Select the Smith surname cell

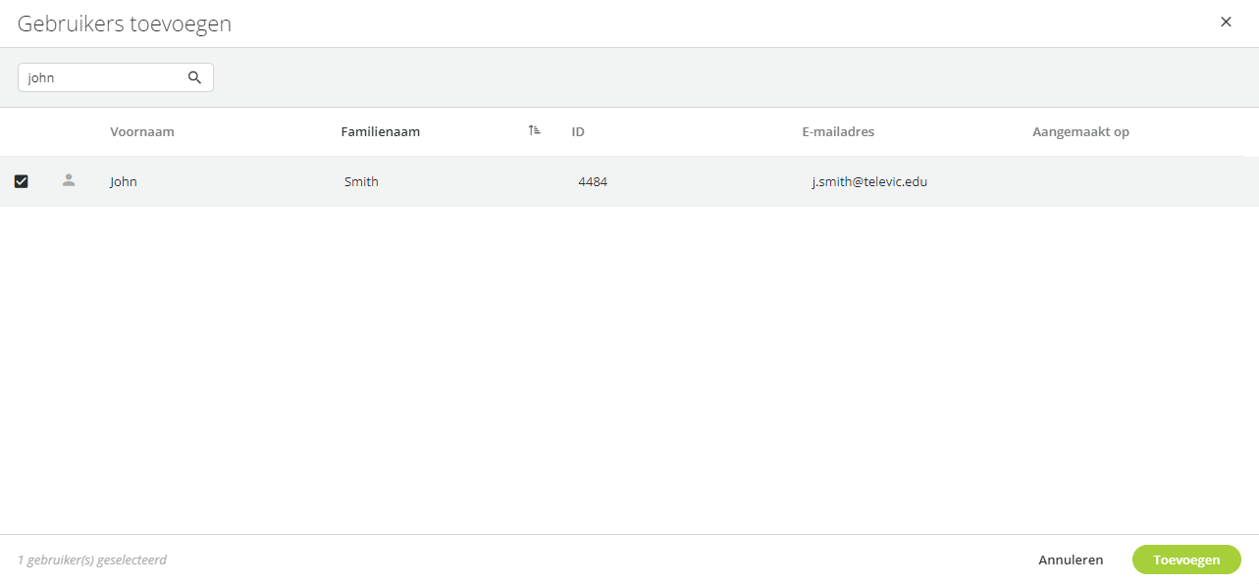tap(361, 181)
